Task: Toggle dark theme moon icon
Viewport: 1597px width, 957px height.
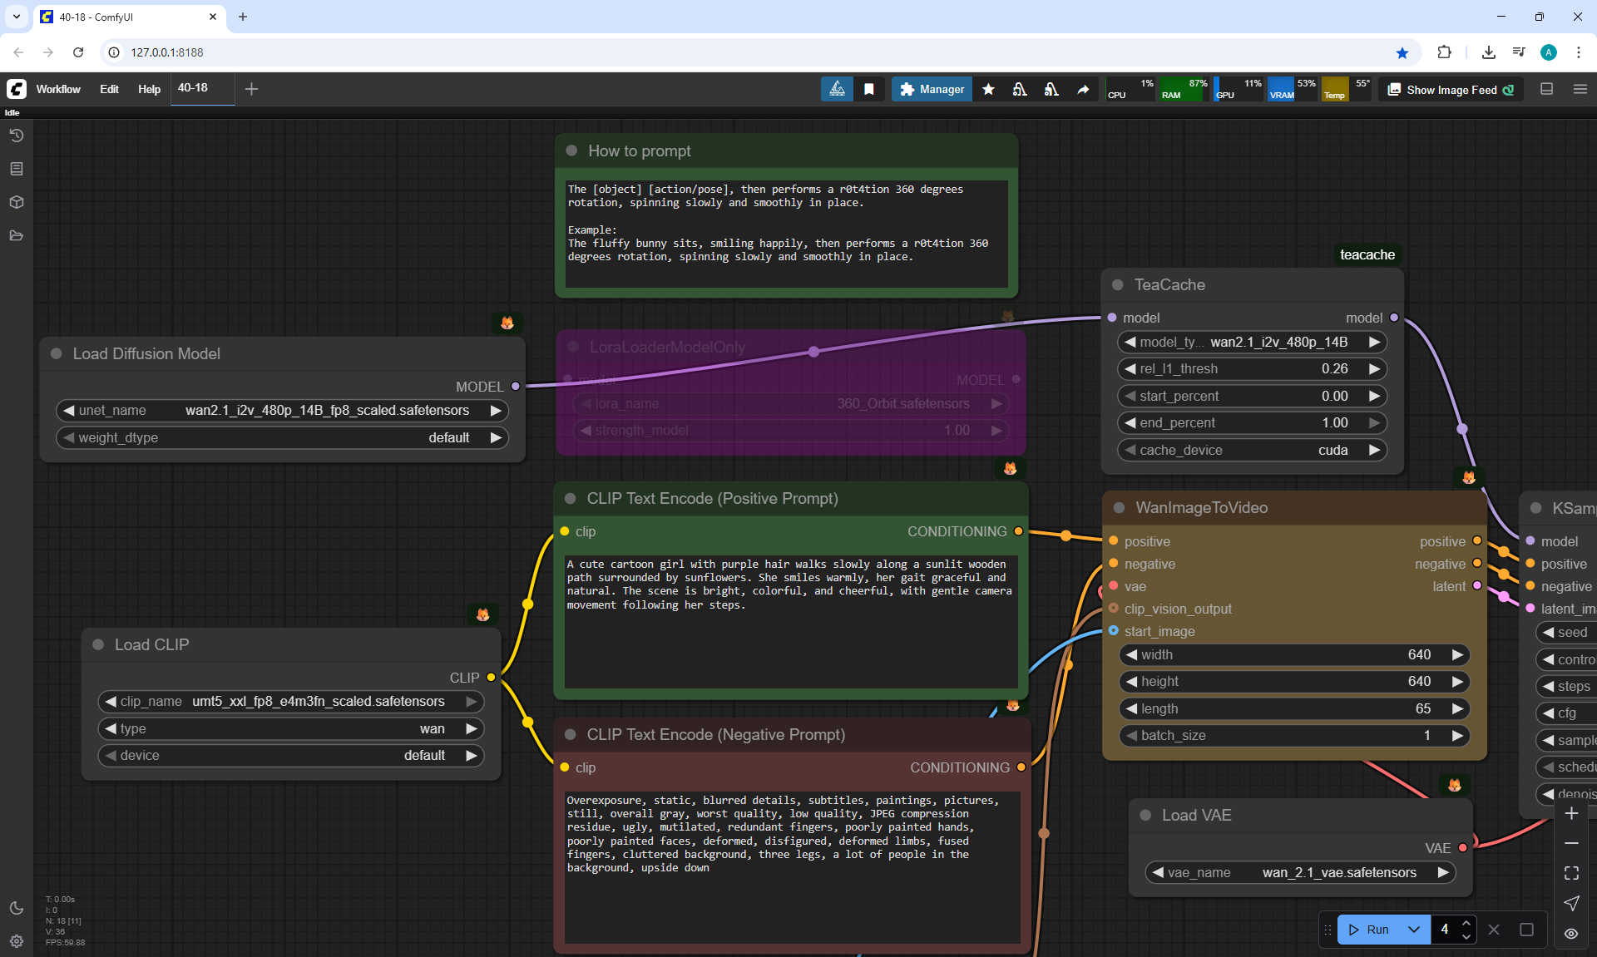Action: point(17,908)
